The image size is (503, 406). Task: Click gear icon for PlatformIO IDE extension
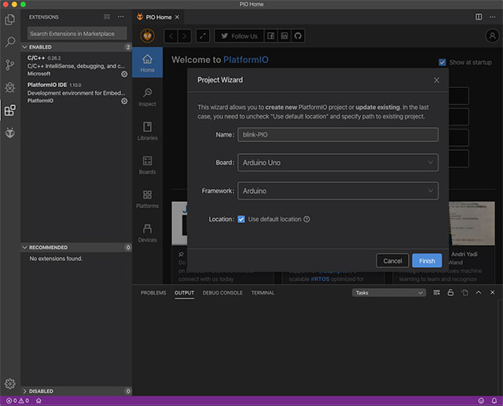(x=124, y=101)
